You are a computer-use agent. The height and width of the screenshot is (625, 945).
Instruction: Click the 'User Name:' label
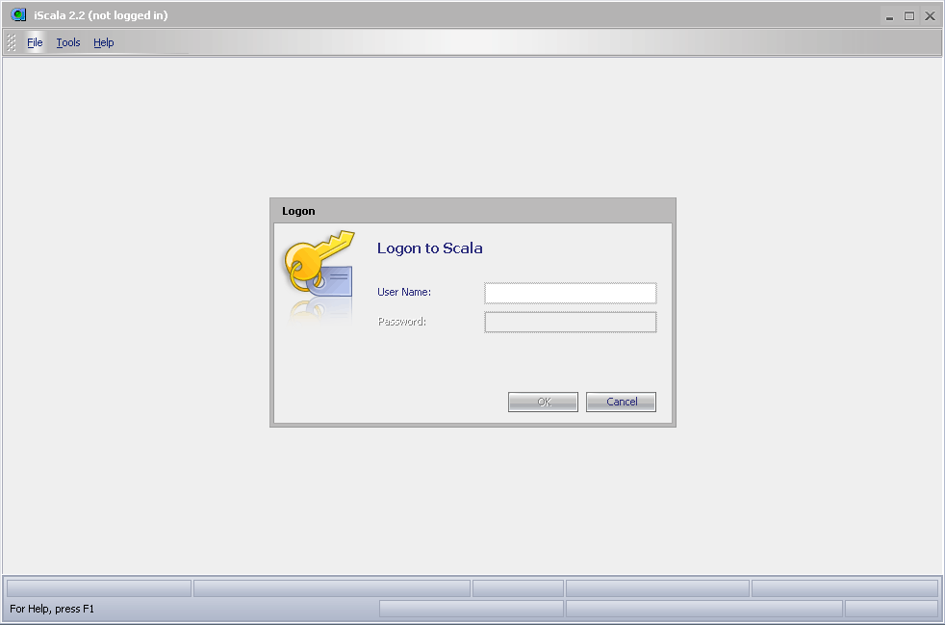[404, 292]
